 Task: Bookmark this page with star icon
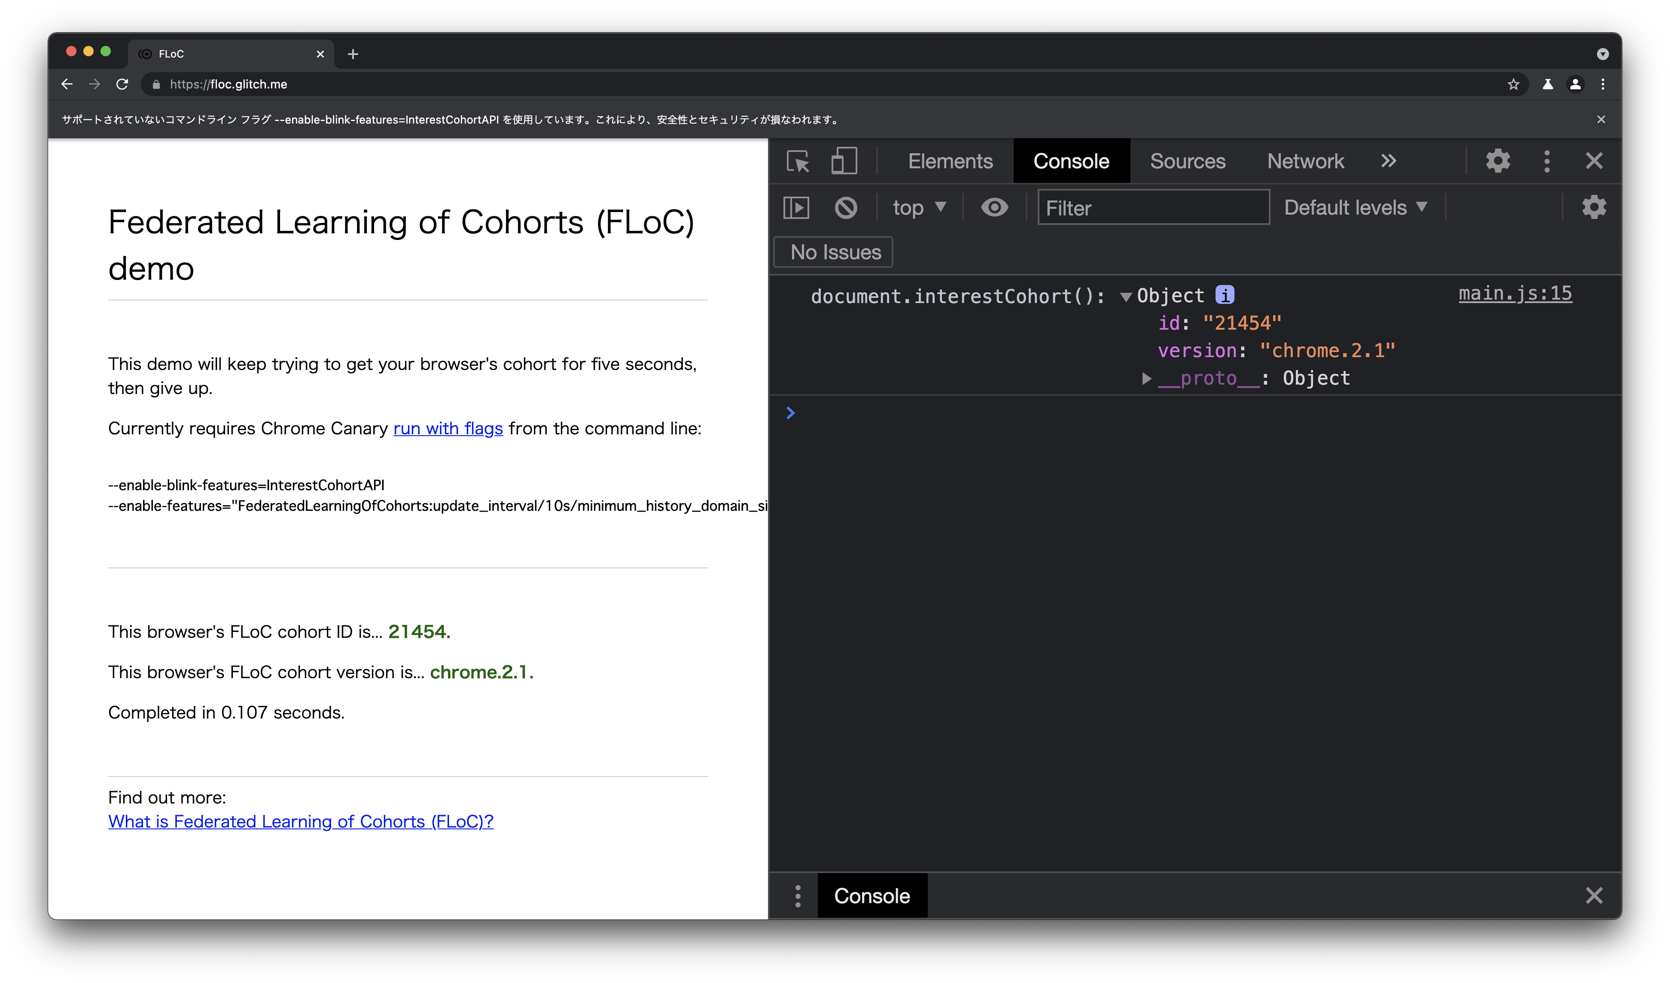(x=1513, y=84)
